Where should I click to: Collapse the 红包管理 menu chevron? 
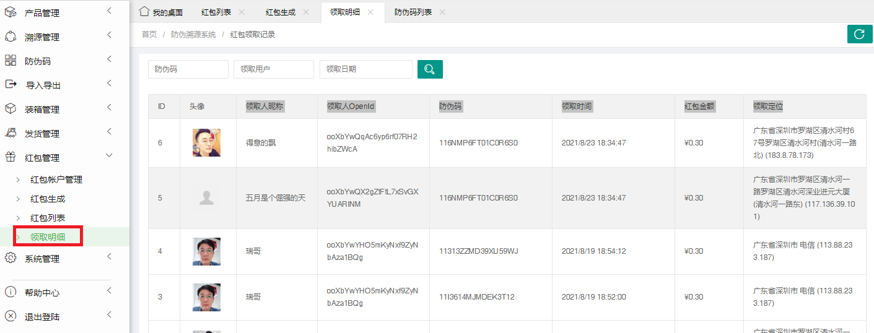coord(109,157)
